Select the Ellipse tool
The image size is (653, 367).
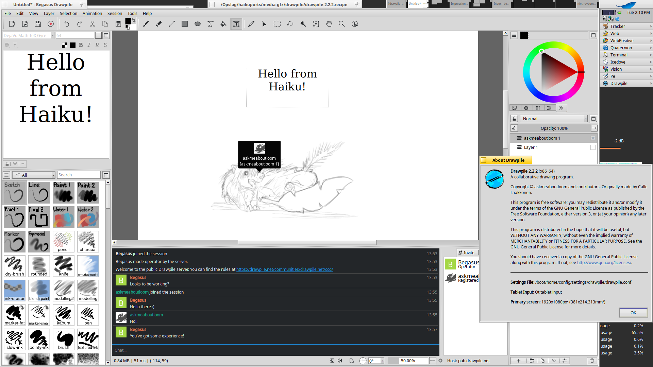[x=198, y=24]
